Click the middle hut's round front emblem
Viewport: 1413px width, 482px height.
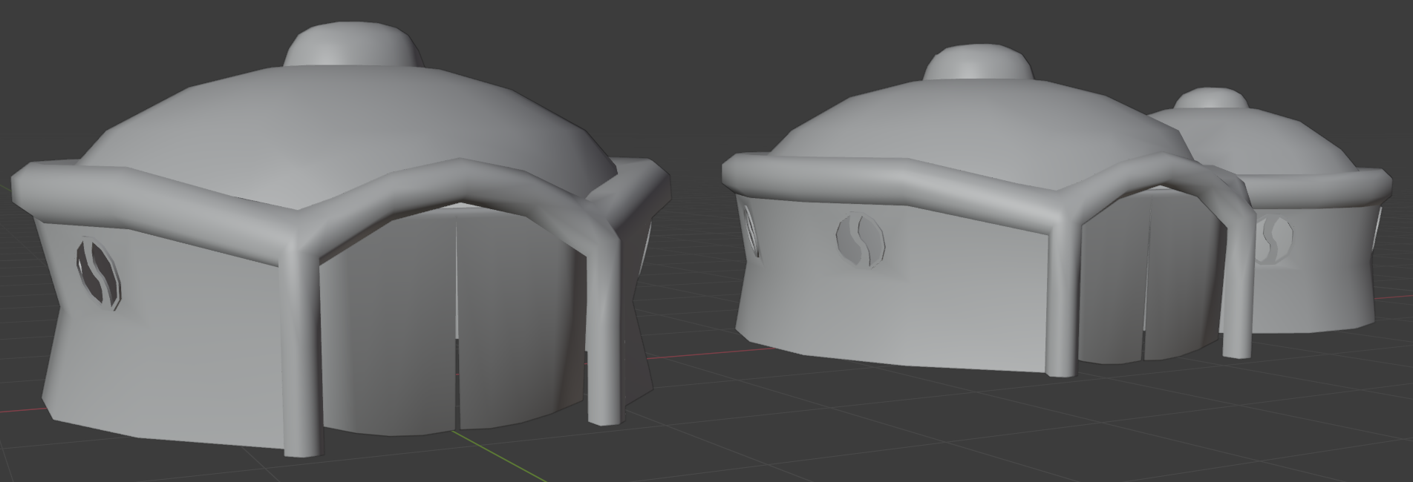pyautogui.click(x=860, y=240)
